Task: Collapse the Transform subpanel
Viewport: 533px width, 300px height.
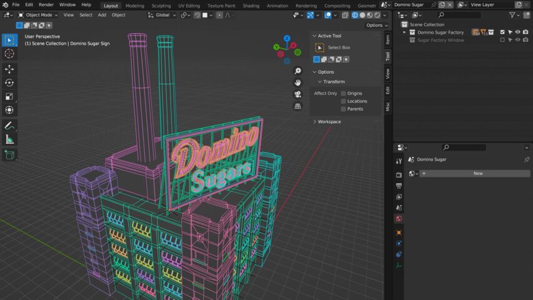Action: click(x=320, y=82)
